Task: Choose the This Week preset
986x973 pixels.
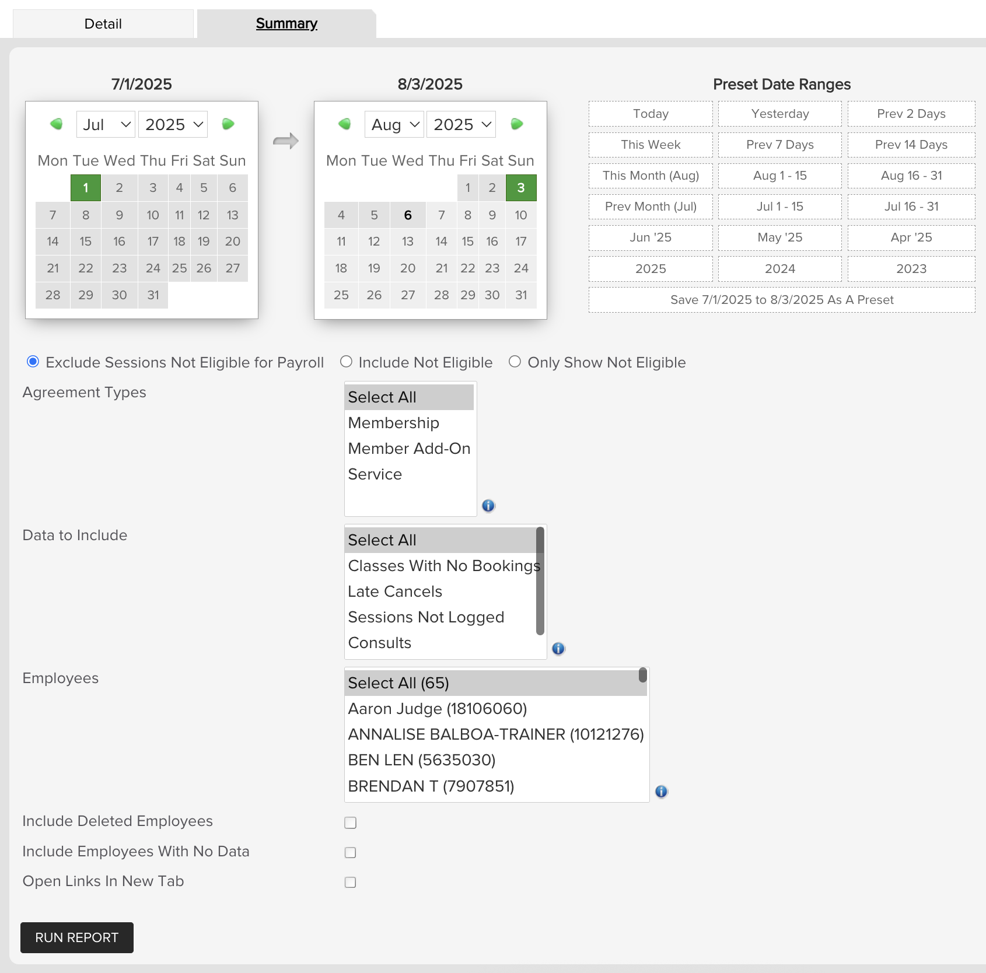Action: pos(651,145)
